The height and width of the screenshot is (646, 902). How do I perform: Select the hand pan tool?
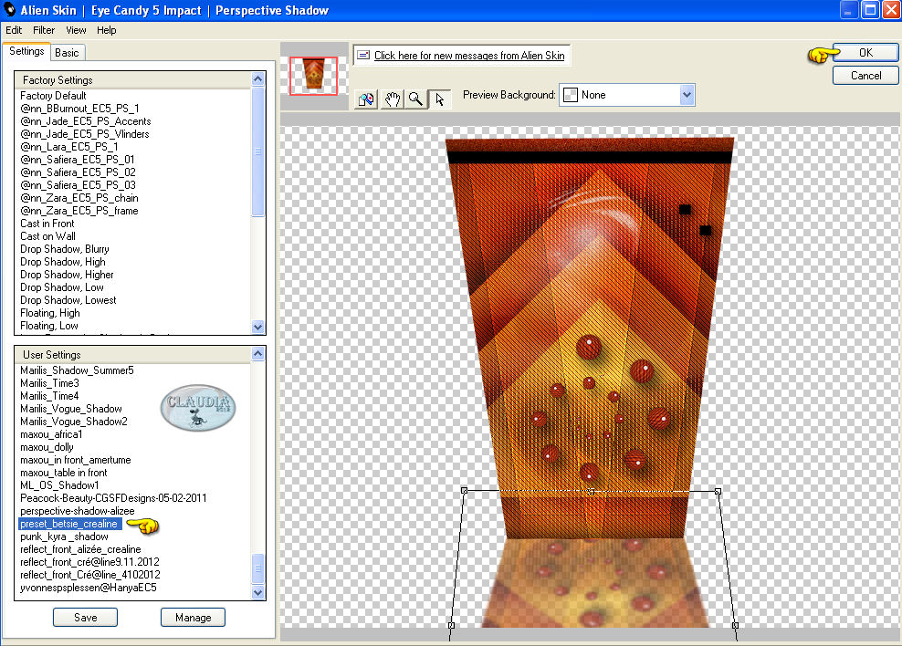coord(393,99)
